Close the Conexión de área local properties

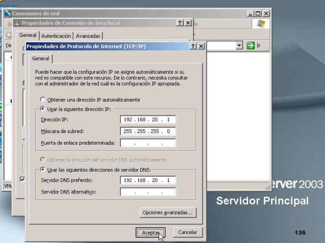click(x=188, y=23)
